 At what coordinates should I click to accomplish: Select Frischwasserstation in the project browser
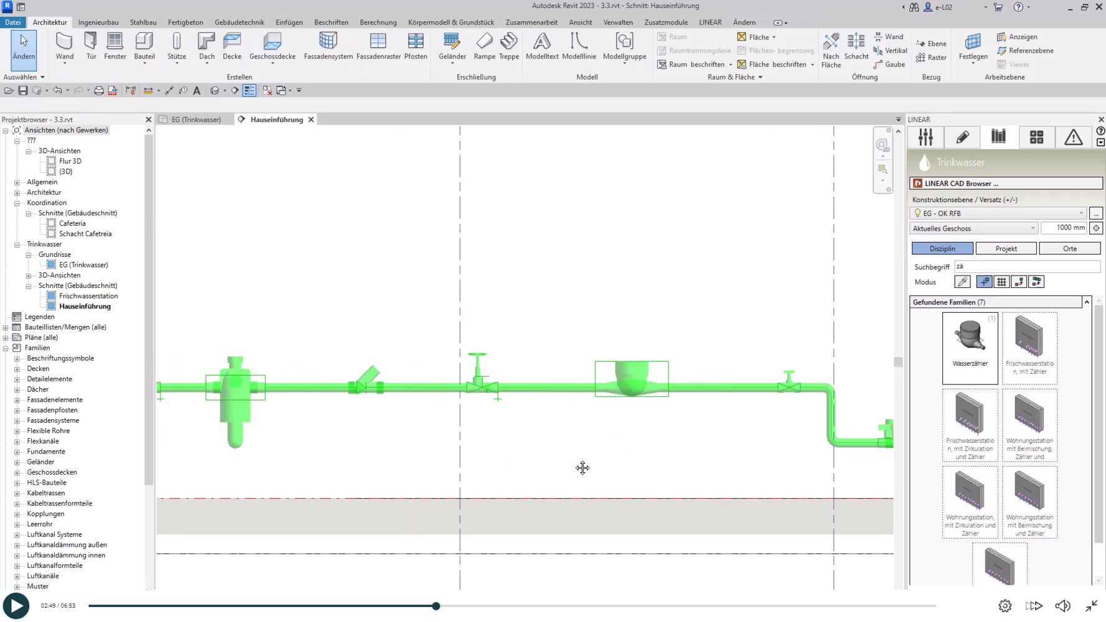tap(88, 296)
